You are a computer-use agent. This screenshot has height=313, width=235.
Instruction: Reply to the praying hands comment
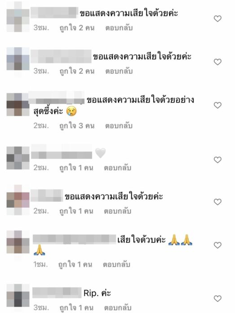(116, 264)
